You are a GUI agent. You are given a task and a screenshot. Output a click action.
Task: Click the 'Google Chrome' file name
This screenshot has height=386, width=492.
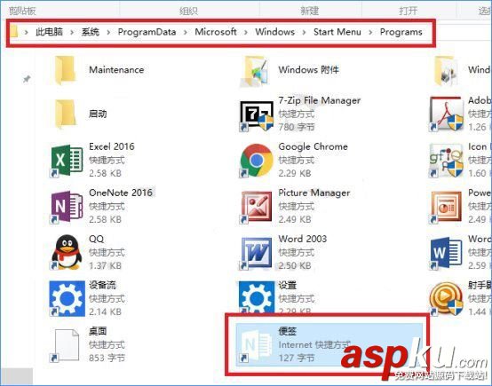click(x=313, y=146)
